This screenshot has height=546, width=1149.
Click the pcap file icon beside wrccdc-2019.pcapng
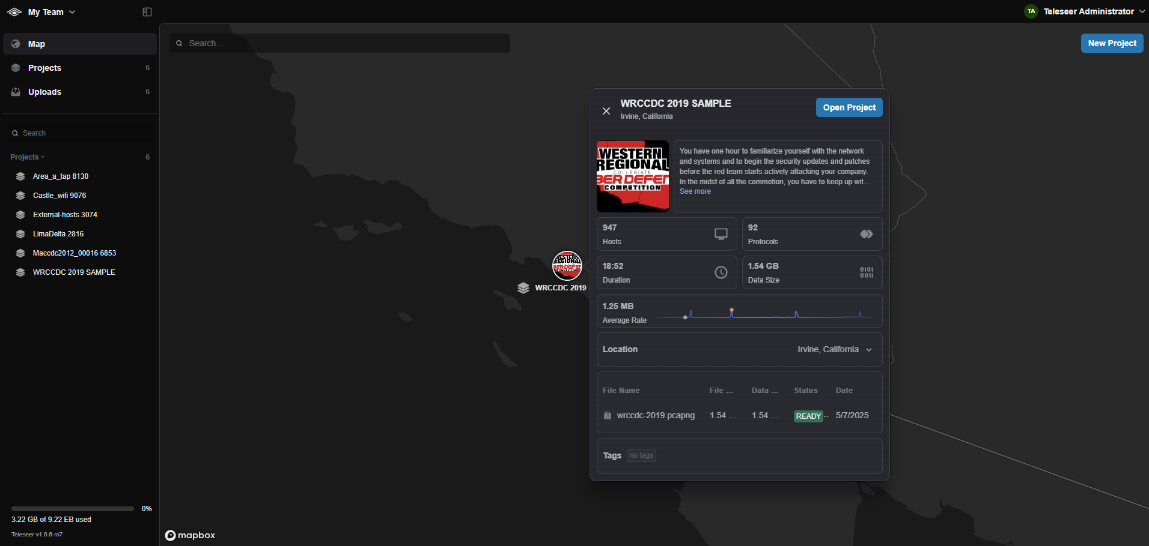pyautogui.click(x=608, y=416)
